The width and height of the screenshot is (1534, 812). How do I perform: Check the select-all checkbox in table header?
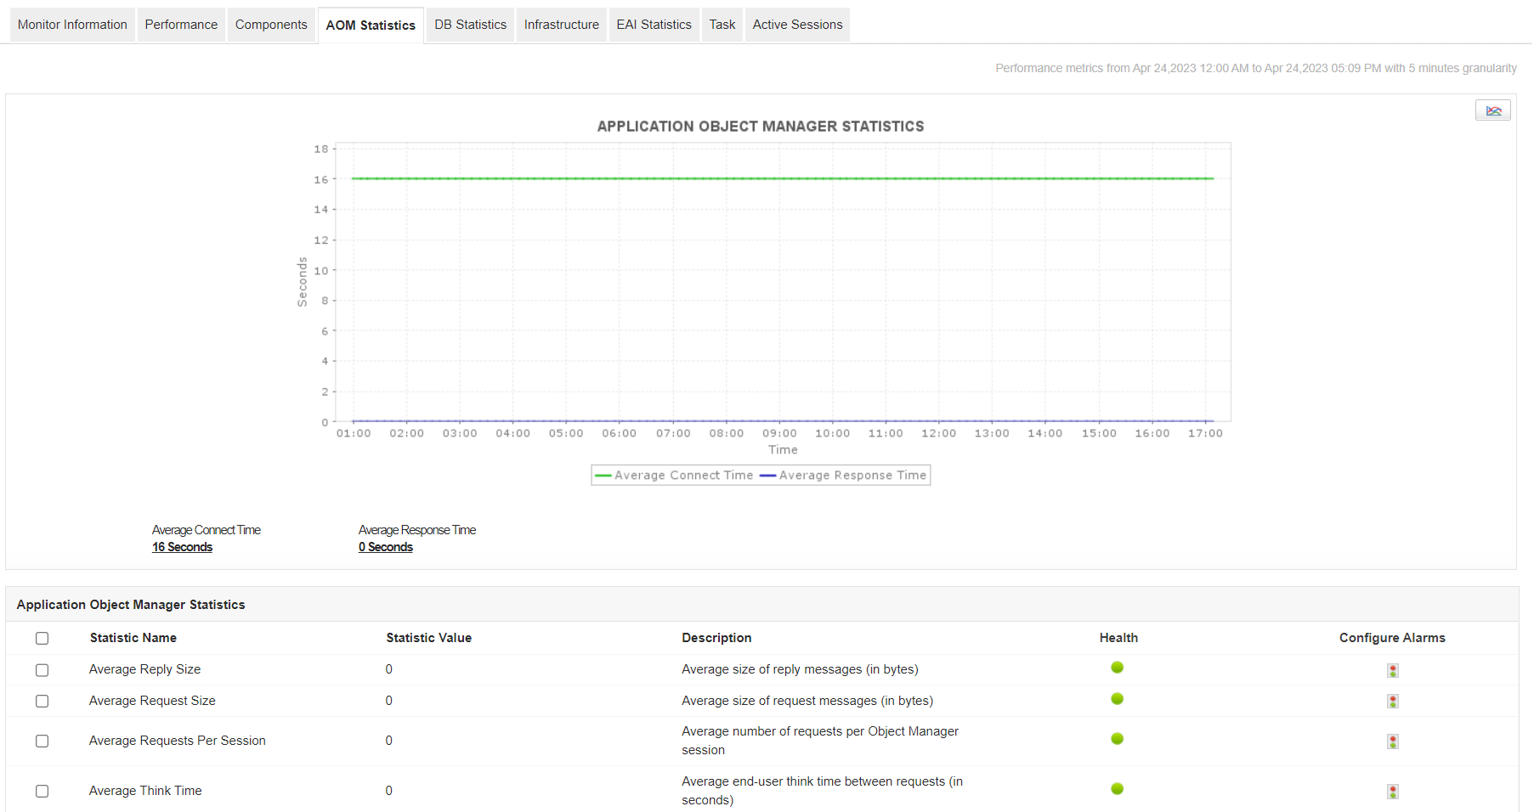point(42,638)
